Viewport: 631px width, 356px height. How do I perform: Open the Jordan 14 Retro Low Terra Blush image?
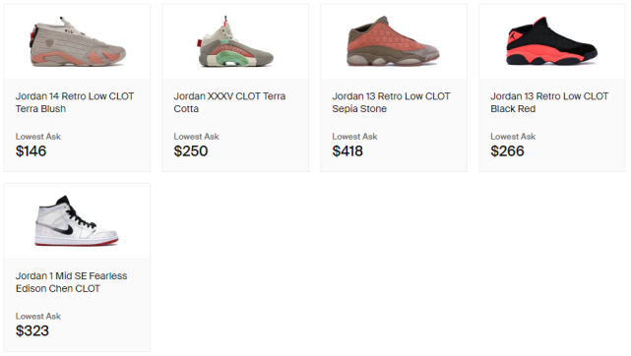[78, 41]
